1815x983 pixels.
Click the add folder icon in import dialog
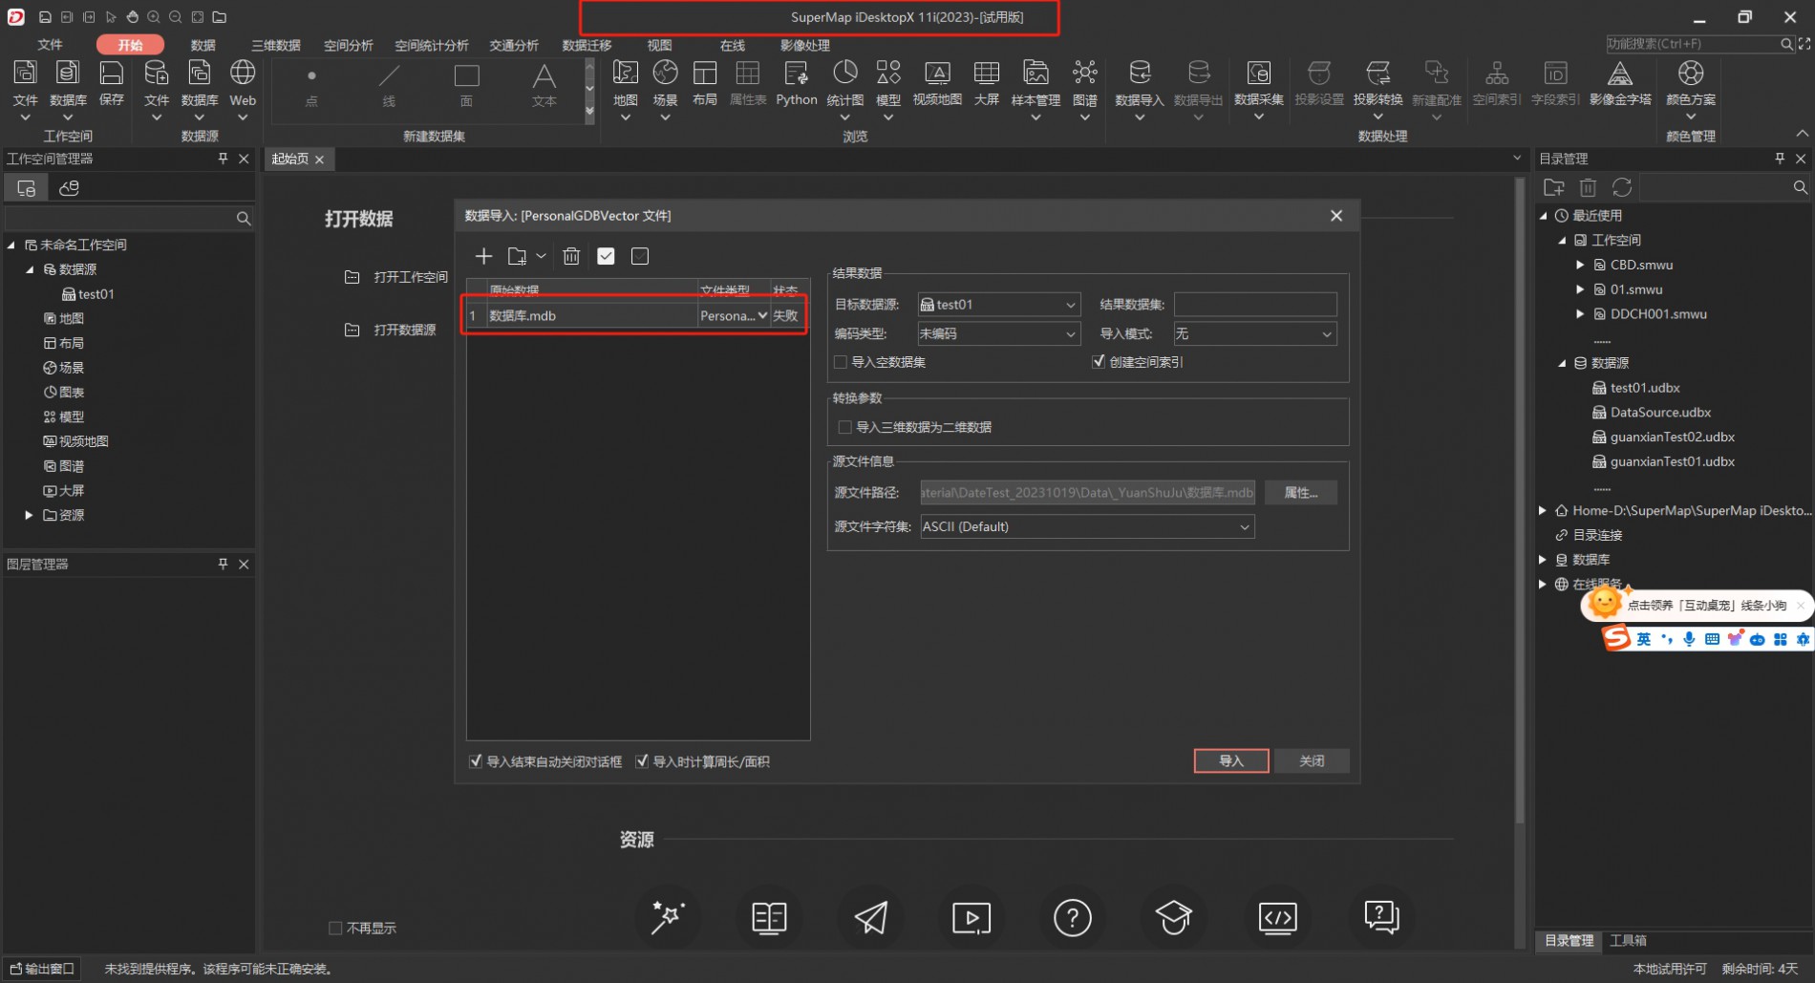click(x=517, y=256)
